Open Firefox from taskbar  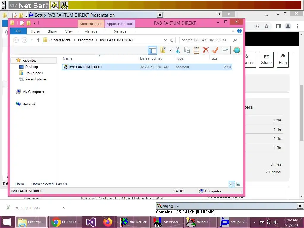click(x=107, y=222)
